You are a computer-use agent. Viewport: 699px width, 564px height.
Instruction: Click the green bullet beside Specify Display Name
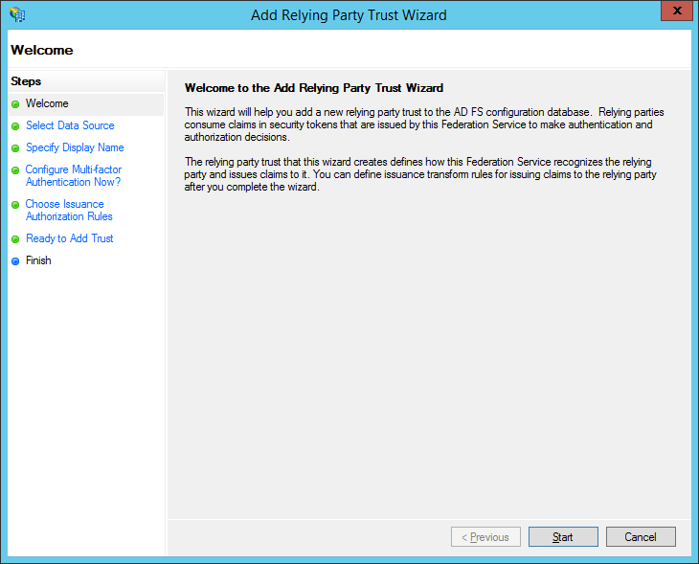[x=15, y=148]
